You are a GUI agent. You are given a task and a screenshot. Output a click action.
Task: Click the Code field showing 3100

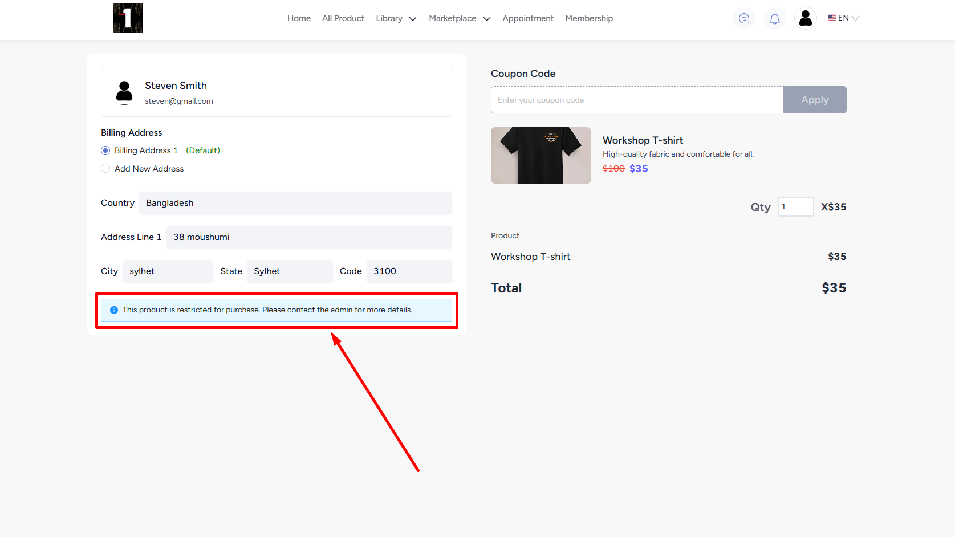[x=409, y=271]
